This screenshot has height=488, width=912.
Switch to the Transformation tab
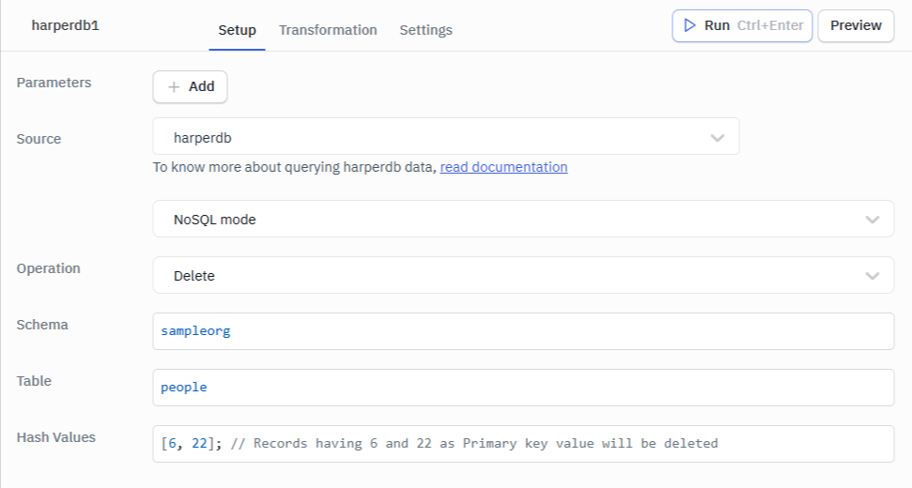tap(328, 30)
